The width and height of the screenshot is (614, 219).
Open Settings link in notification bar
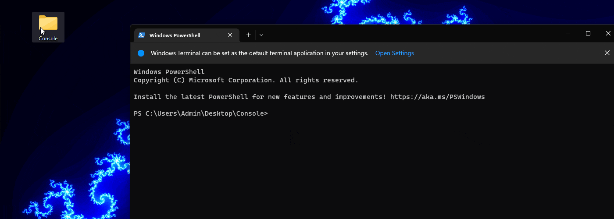394,53
